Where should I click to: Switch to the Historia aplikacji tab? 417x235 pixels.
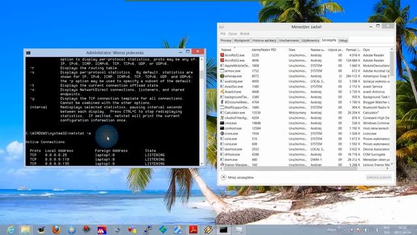point(264,40)
